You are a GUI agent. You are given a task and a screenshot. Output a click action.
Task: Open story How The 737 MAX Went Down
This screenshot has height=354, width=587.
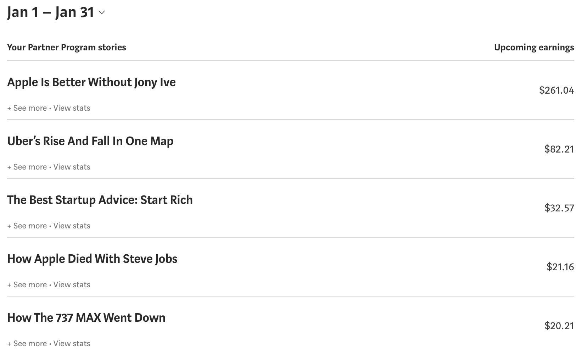click(86, 318)
